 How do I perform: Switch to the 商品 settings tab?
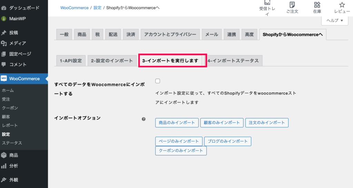82,35
